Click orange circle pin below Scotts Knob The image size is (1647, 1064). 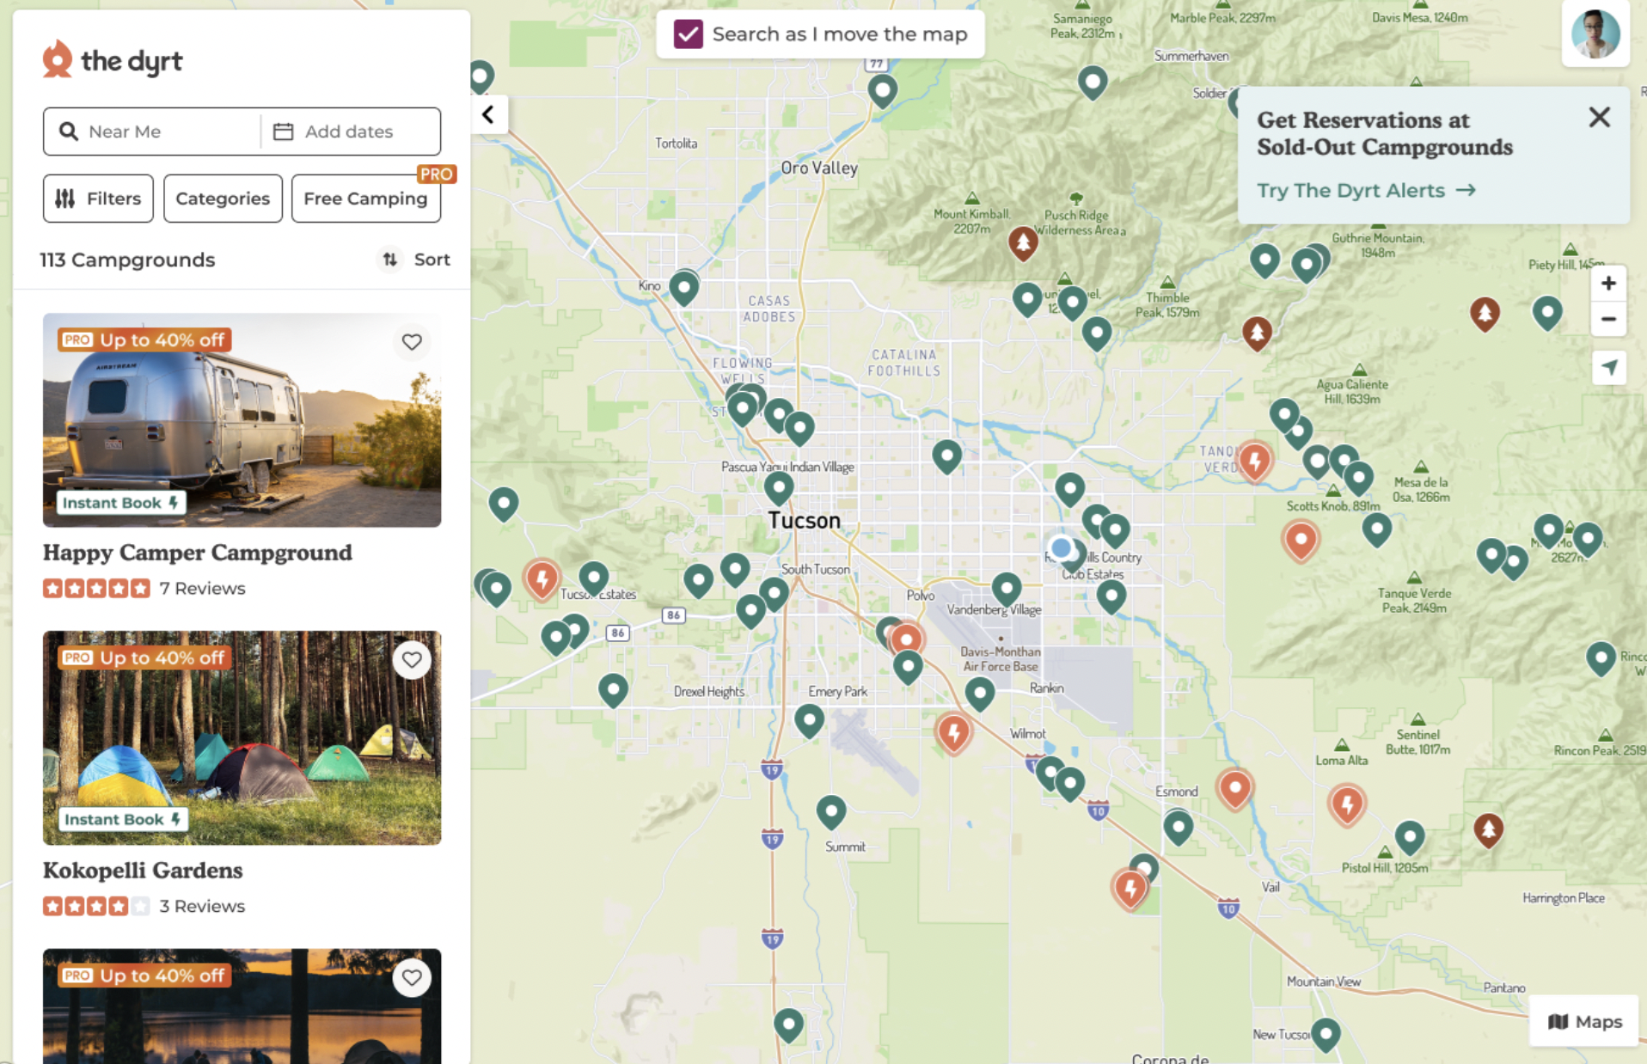pyautogui.click(x=1301, y=541)
